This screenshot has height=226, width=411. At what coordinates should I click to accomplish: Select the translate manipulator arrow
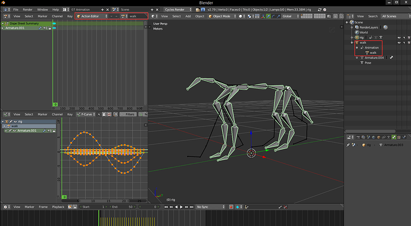coord(269,16)
